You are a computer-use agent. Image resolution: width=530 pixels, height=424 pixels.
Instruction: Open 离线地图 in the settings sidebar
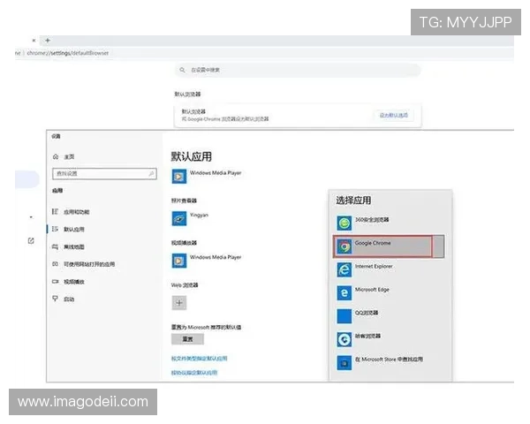68,246
